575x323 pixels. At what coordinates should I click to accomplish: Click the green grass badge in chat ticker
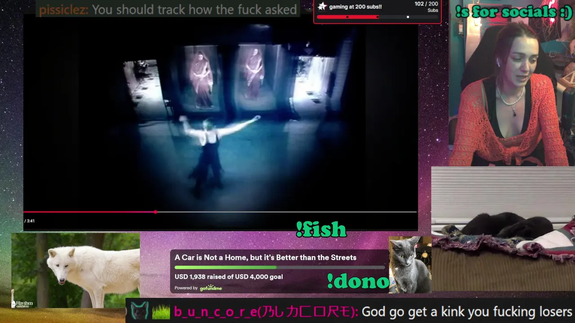(x=161, y=311)
